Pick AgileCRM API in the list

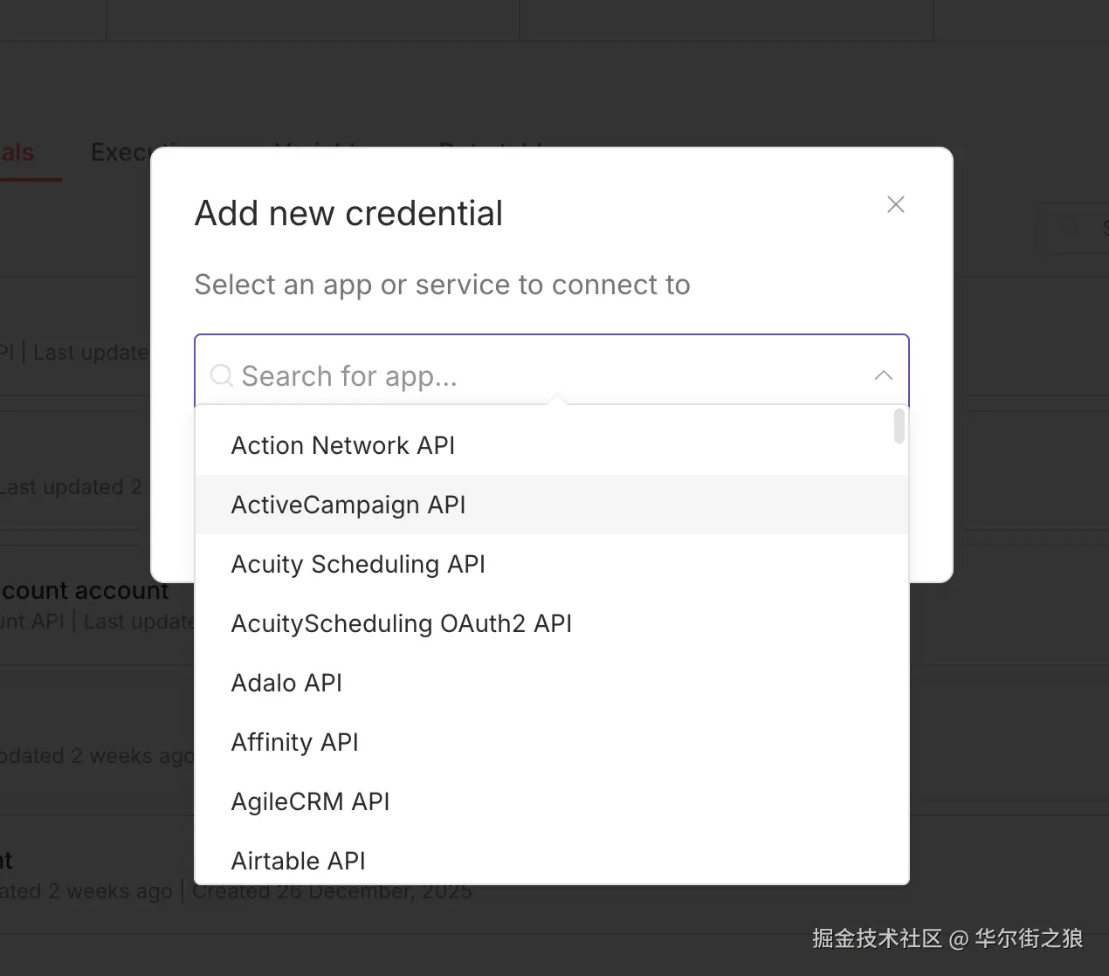(310, 801)
